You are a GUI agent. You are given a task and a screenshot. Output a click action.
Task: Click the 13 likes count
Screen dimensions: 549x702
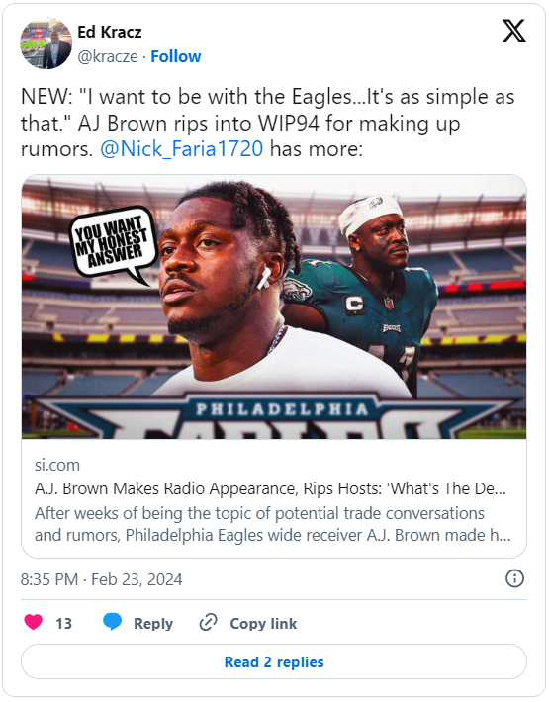(63, 624)
